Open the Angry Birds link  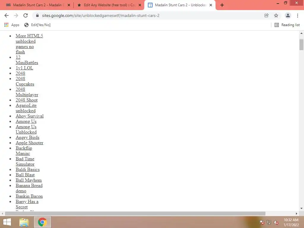28,137
